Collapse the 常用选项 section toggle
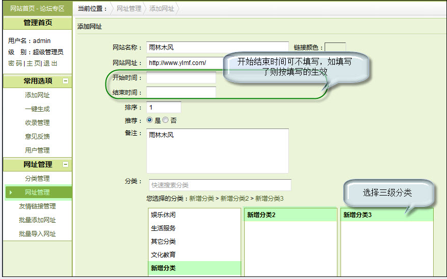This screenshot has width=447, height=279. point(66,81)
